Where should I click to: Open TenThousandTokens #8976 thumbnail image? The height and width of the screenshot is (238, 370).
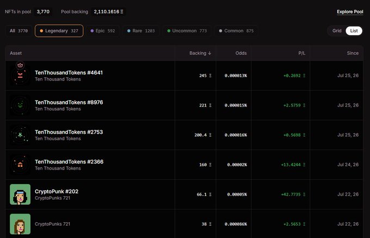coord(20,105)
